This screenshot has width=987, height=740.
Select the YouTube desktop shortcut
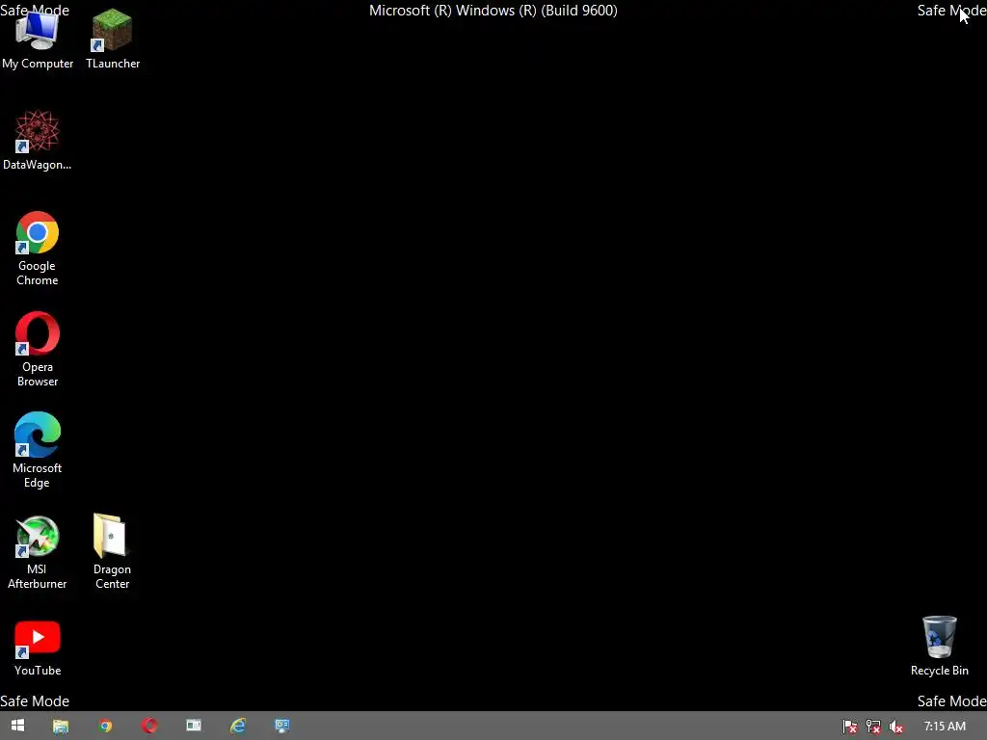[x=38, y=648]
